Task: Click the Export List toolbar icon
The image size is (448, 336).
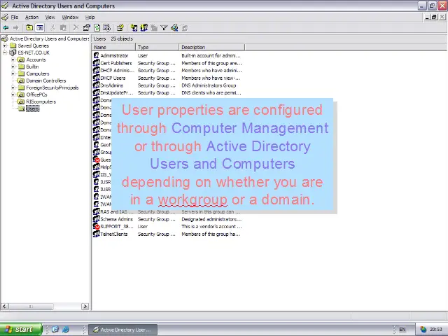Action: [107, 28]
